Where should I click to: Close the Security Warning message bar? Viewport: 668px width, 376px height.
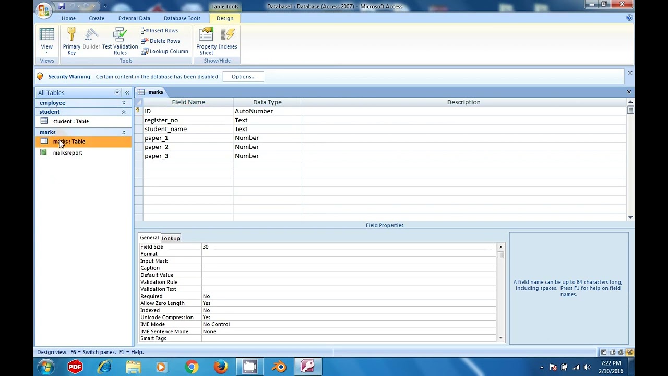629,73
